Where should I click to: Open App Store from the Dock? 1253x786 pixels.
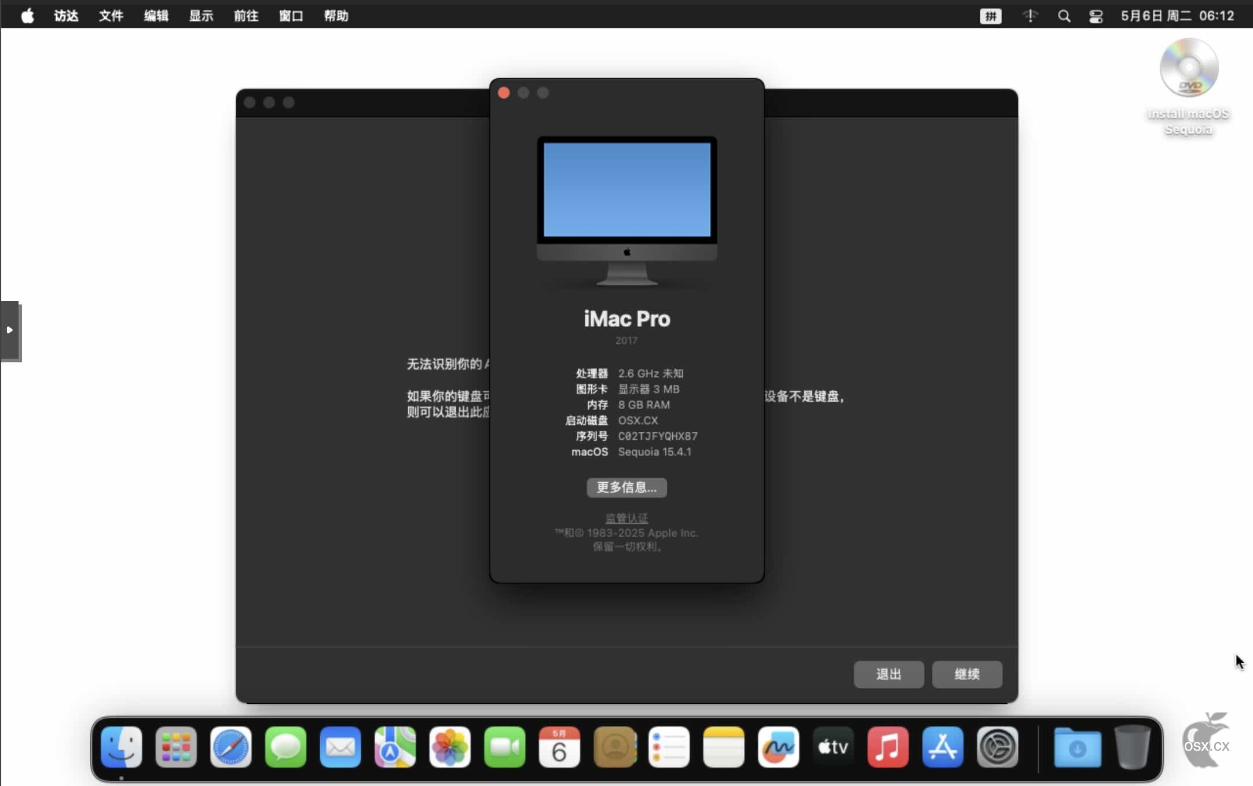(x=943, y=747)
